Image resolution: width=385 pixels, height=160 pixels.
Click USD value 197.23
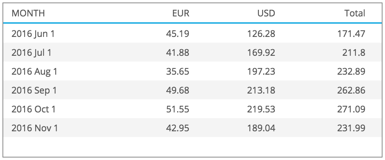point(261,71)
